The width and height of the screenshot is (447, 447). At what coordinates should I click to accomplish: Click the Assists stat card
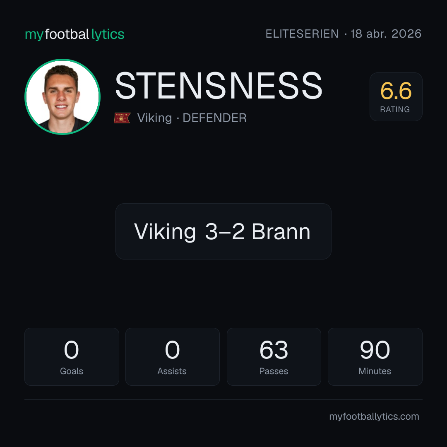click(x=173, y=357)
